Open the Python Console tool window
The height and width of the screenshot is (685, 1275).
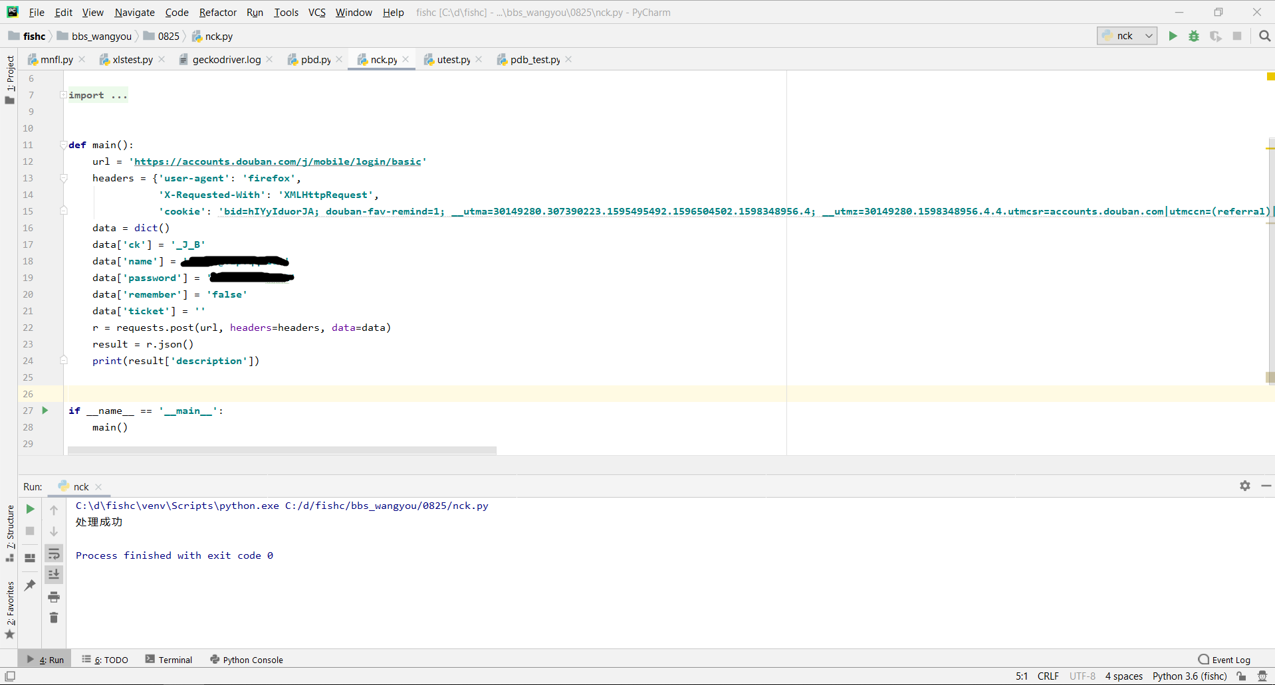click(x=247, y=660)
